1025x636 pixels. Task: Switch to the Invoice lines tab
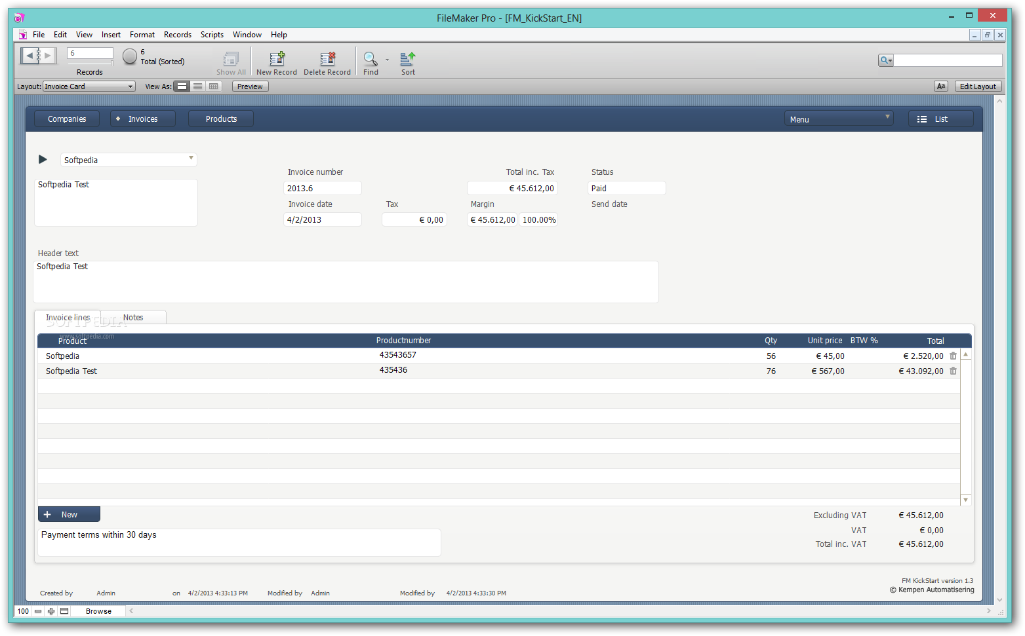click(x=68, y=318)
